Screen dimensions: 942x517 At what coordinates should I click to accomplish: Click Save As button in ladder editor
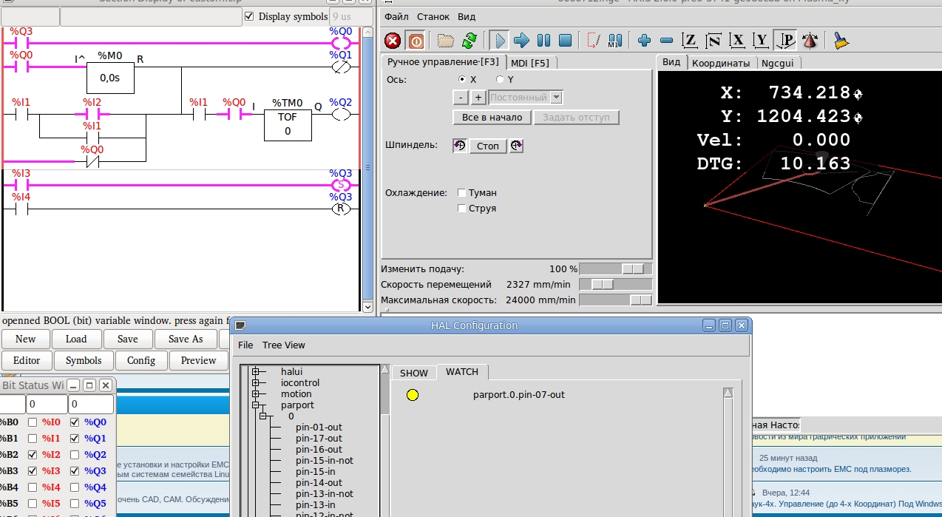186,339
